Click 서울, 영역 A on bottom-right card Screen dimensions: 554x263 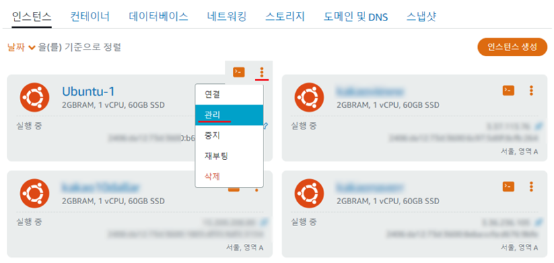tap(520, 247)
